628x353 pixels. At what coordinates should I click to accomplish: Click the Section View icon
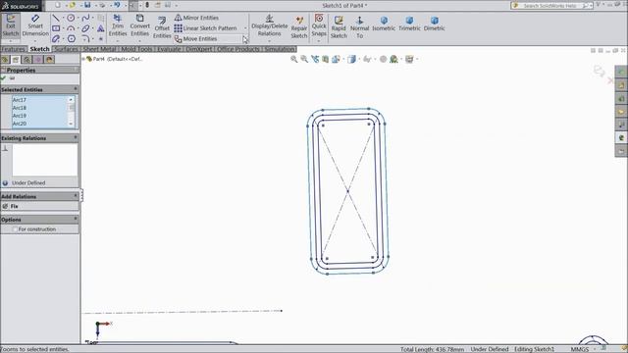point(325,59)
